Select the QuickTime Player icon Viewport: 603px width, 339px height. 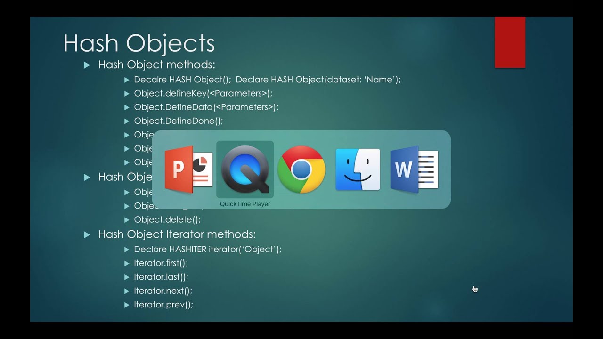click(x=245, y=169)
